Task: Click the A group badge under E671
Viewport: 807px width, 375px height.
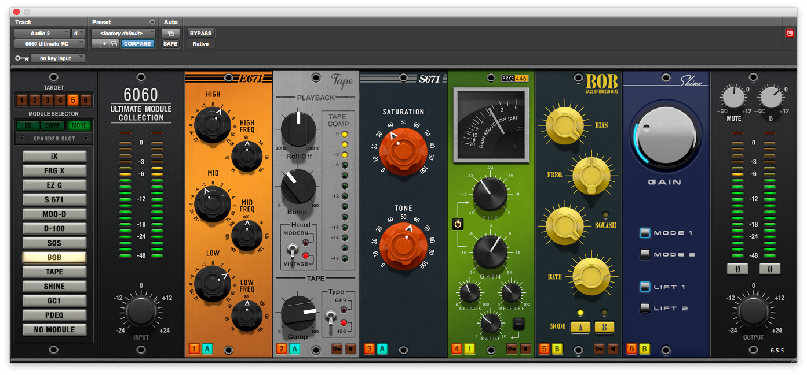Action: [x=207, y=348]
